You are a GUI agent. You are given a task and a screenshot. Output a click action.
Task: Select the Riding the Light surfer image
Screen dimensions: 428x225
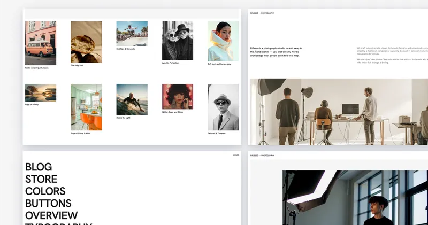click(x=132, y=99)
